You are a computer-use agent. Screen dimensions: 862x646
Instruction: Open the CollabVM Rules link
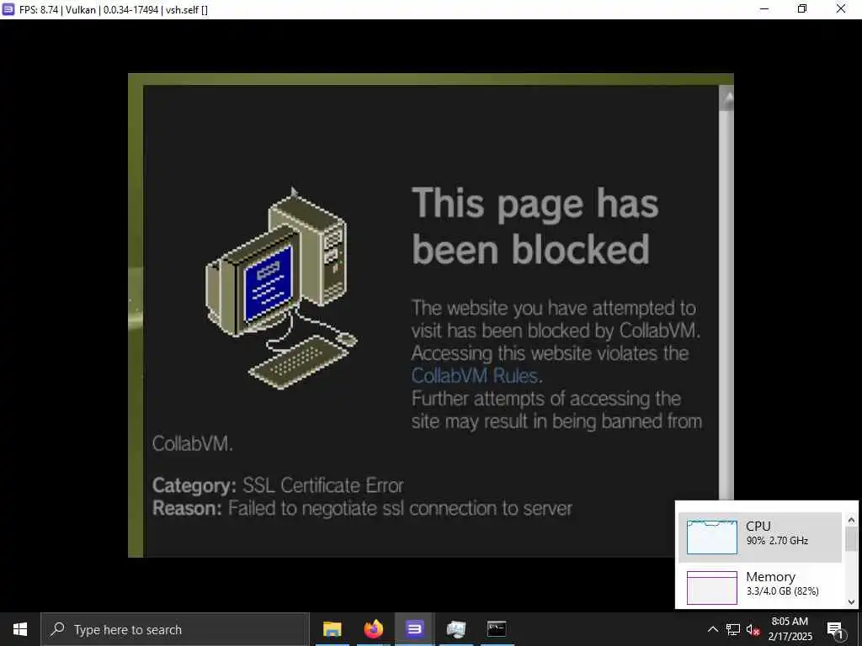pyautogui.click(x=475, y=376)
